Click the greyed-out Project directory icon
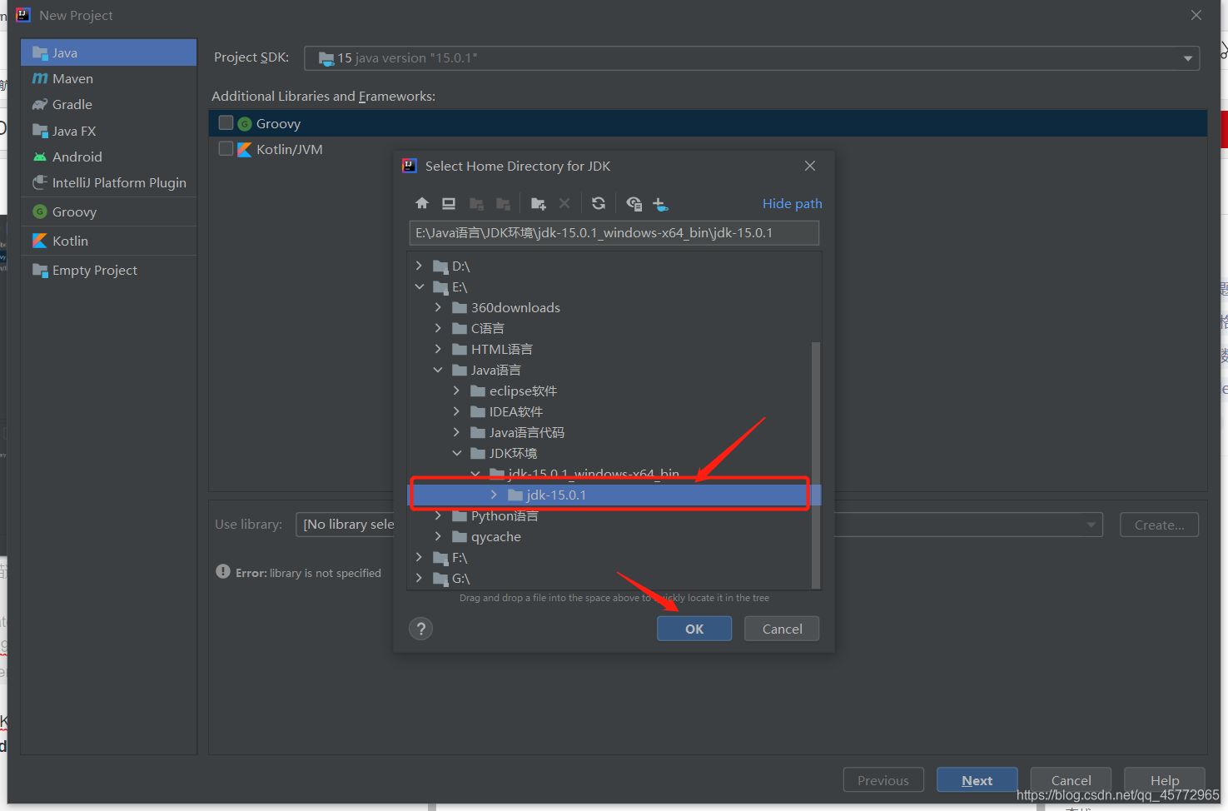The width and height of the screenshot is (1228, 811). point(476,203)
